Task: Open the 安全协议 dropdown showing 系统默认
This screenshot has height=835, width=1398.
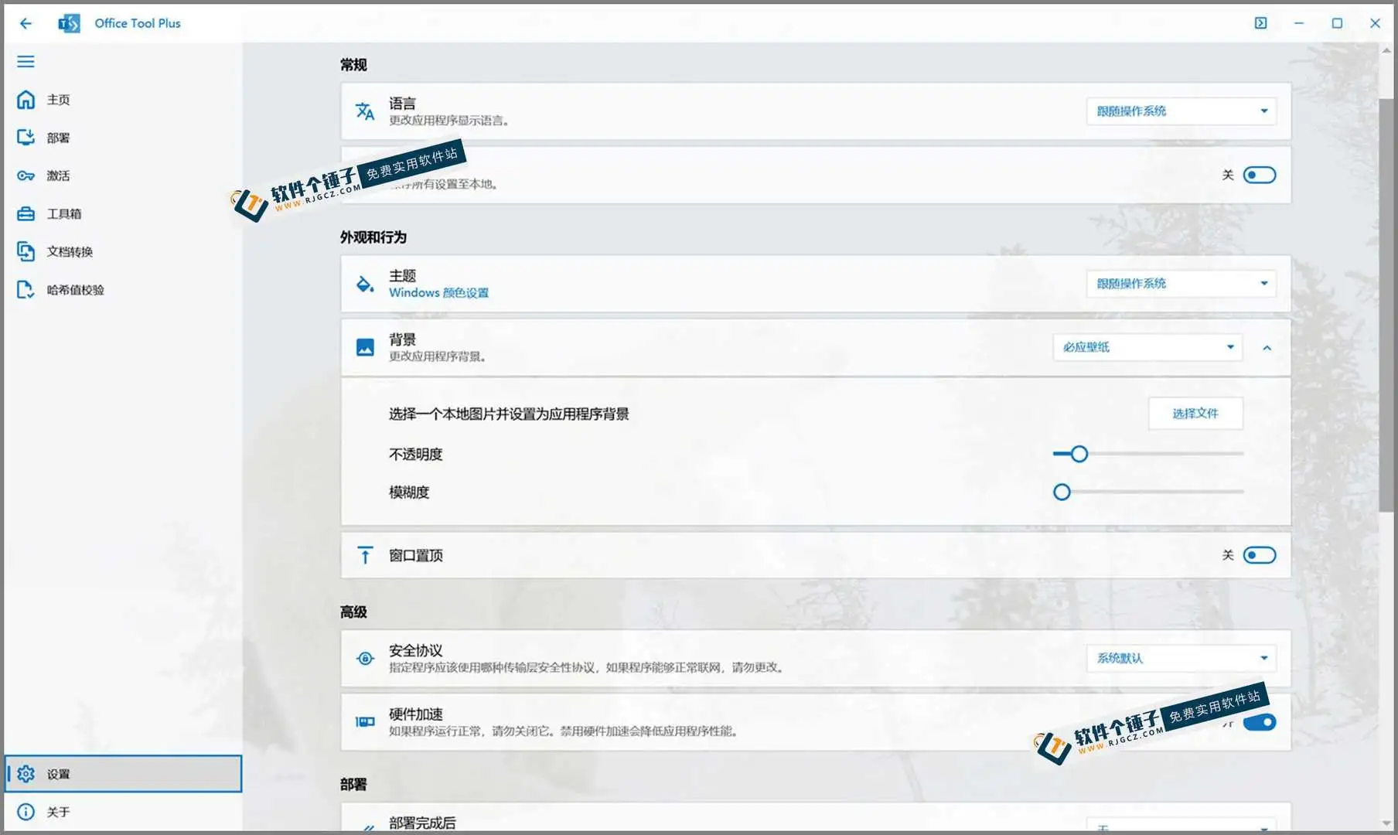Action: (x=1180, y=658)
